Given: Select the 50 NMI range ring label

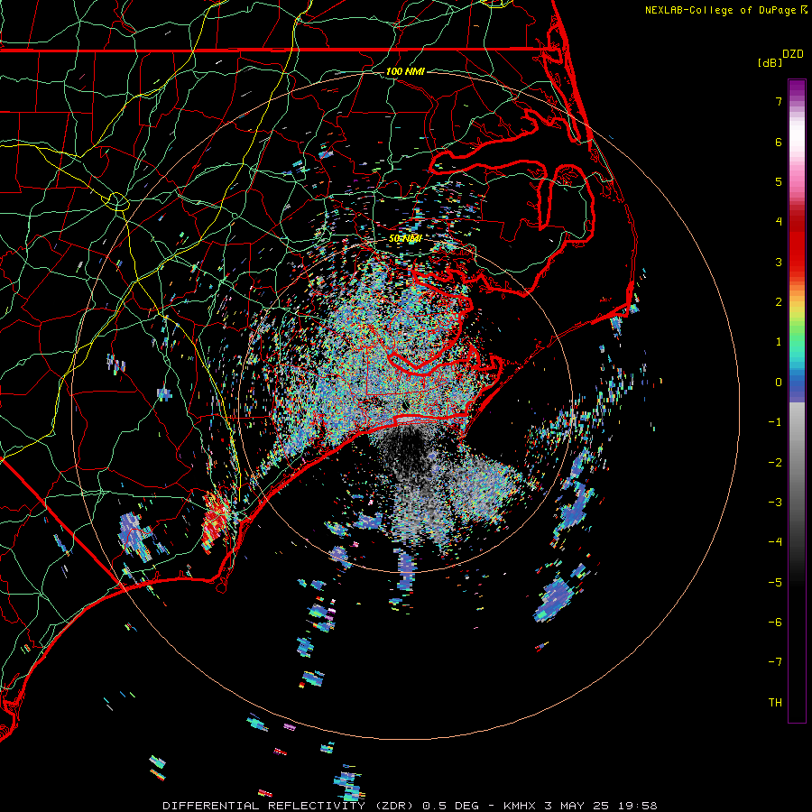Looking at the screenshot, I should coord(405,238).
